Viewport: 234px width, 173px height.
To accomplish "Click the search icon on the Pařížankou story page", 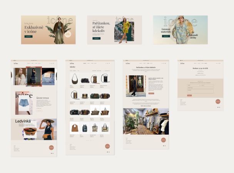I will click(x=162, y=63).
